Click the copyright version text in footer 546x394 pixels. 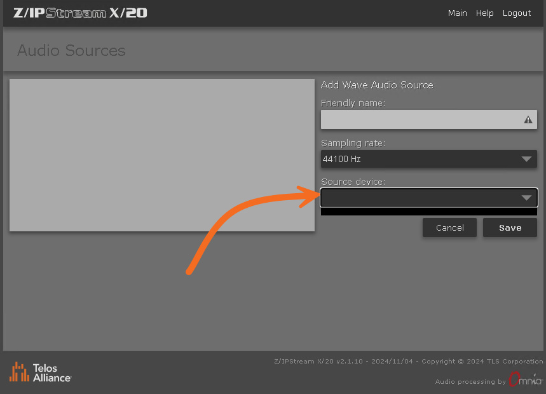click(409, 362)
